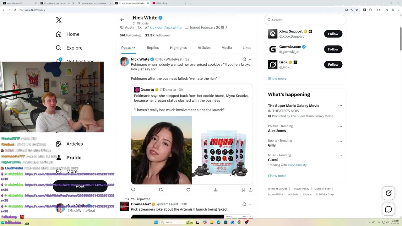
Task: Click the browser reload button
Action: pyautogui.click(x=14, y=10)
